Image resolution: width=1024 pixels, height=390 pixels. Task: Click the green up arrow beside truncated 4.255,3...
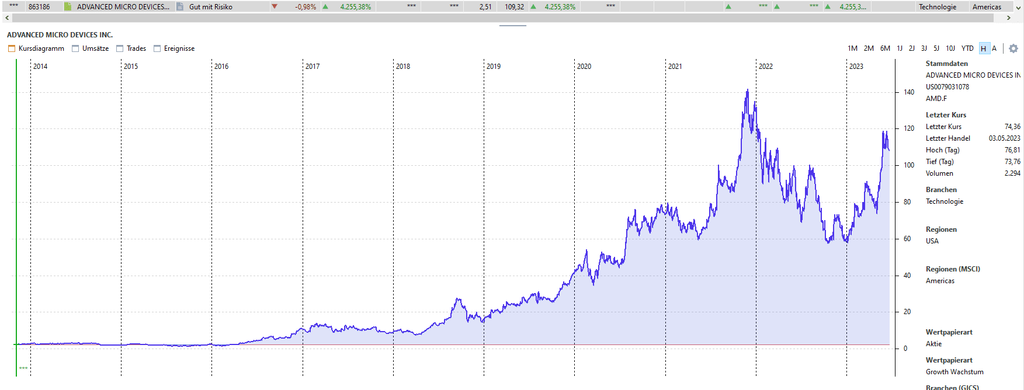point(828,7)
